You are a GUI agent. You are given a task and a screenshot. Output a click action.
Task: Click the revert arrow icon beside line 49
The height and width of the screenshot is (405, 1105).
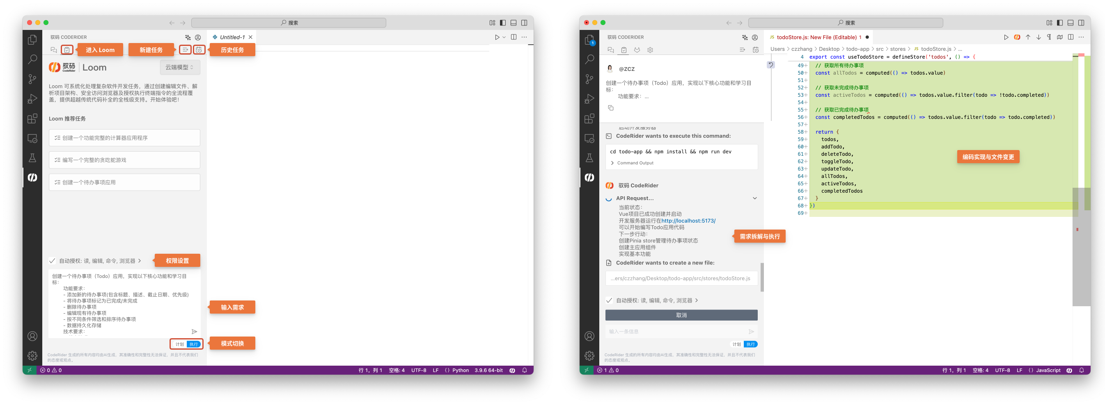(x=770, y=65)
